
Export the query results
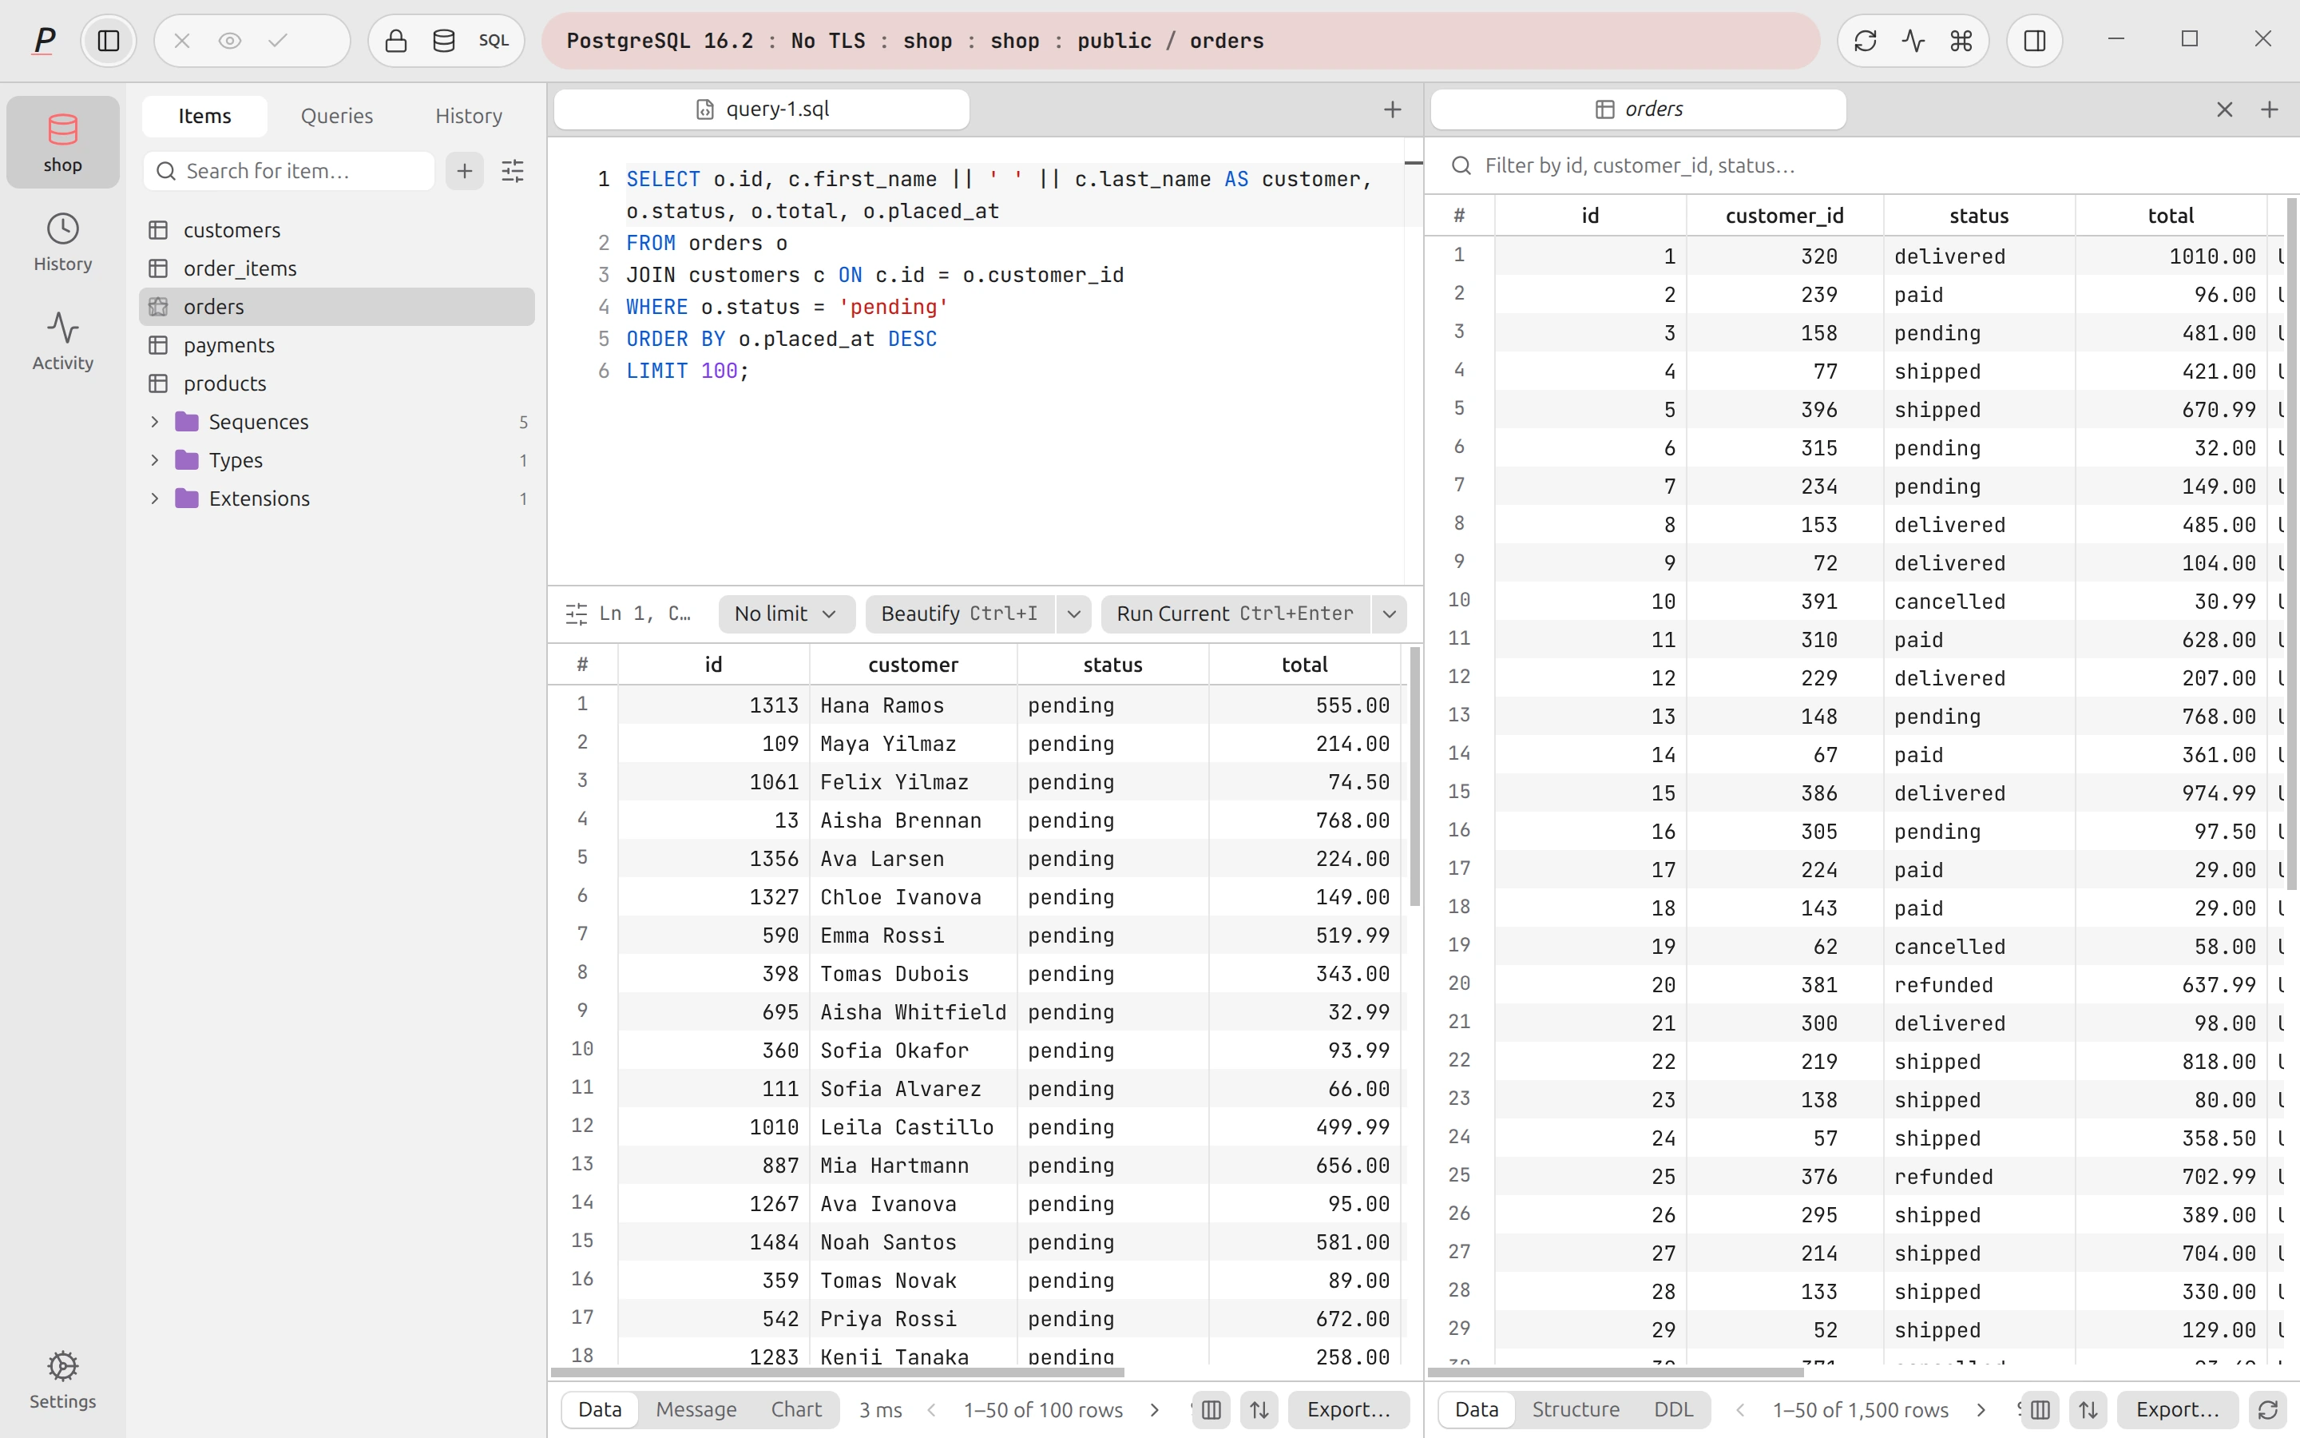[1348, 1409]
